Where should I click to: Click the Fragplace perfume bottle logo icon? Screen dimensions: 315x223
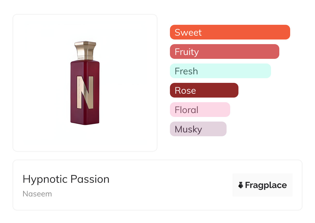click(x=241, y=185)
